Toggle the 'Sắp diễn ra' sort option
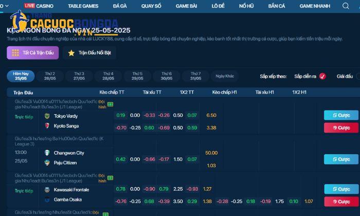The height and width of the screenshot is (216, 360). tap(322, 76)
